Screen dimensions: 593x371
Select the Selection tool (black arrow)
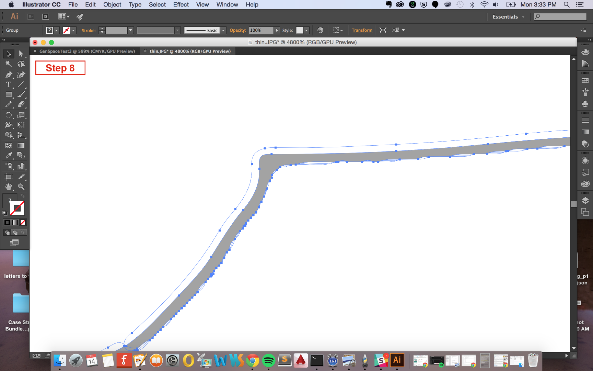[9, 54]
